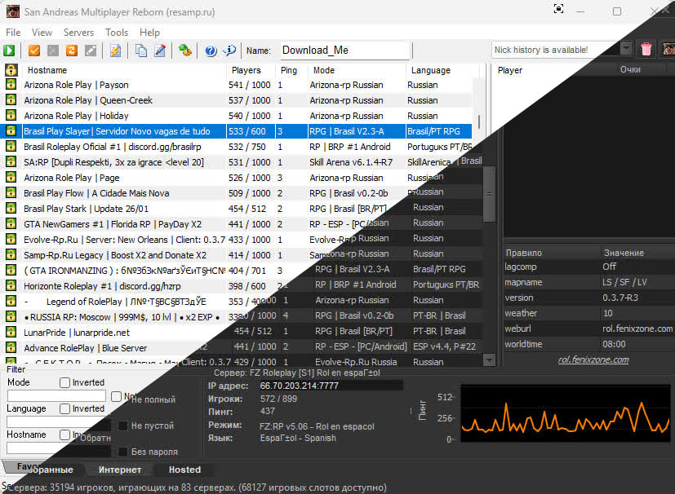675x494 pixels.
Task: Open the rol.fenixzone.com link
Action: click(x=593, y=359)
